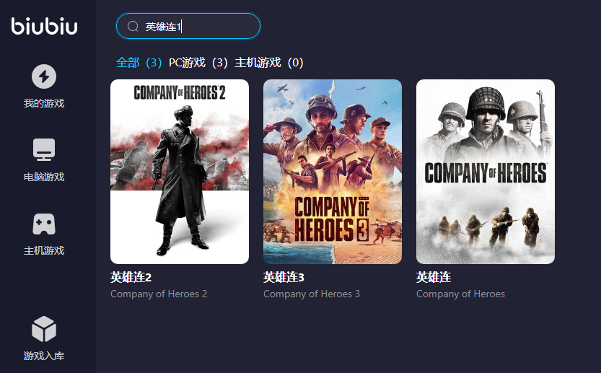Click the 电脑游戏 label
This screenshot has width=601, height=373.
44,177
